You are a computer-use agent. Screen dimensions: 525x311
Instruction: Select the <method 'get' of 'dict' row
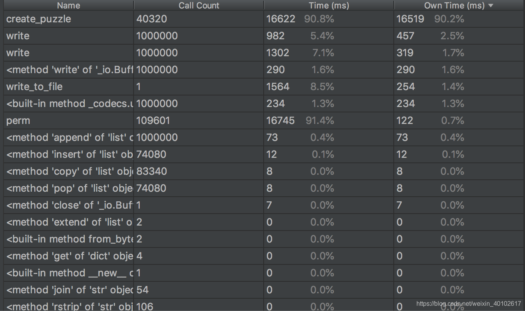[x=264, y=256]
